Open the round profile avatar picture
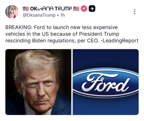This screenshot has width=144, height=121. [x=12, y=12]
